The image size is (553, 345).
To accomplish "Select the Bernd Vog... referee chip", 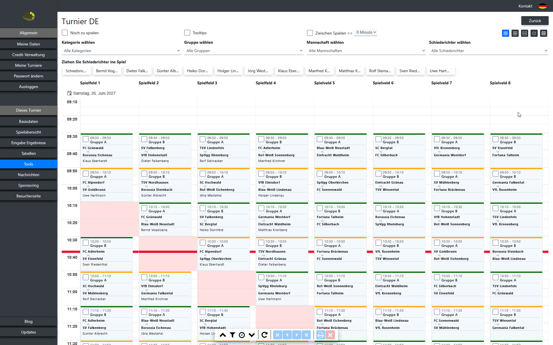I will [x=107, y=71].
